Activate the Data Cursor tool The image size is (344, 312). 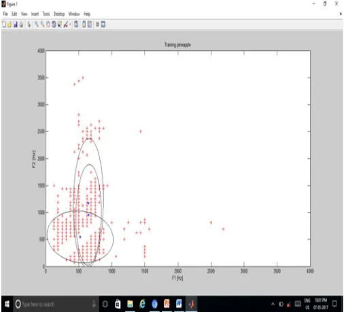[60, 25]
